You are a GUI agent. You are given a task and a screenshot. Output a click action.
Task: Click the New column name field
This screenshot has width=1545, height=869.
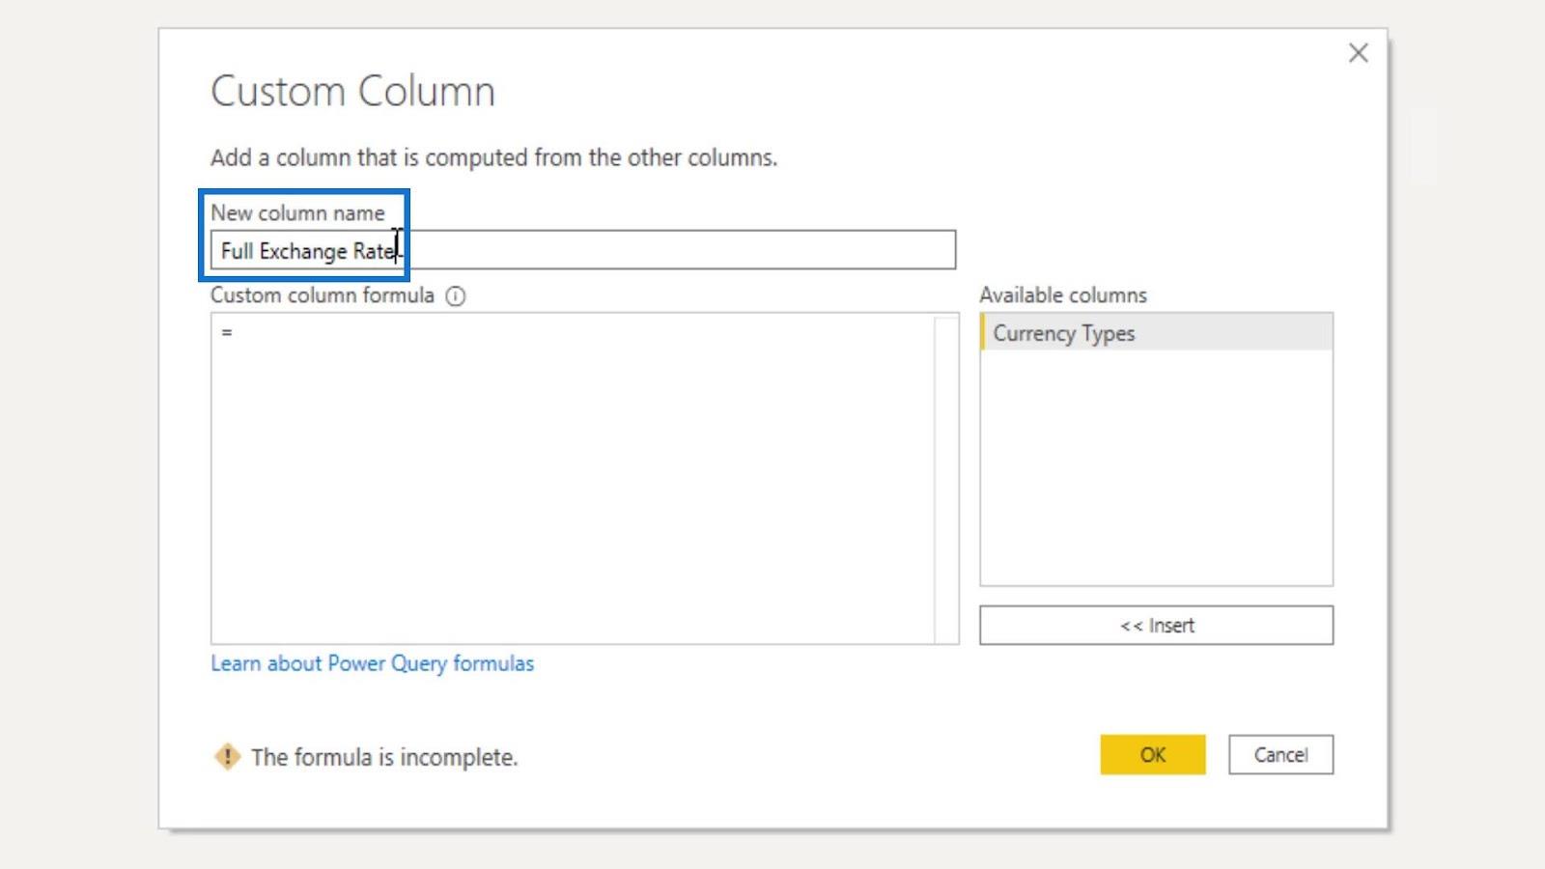point(583,250)
